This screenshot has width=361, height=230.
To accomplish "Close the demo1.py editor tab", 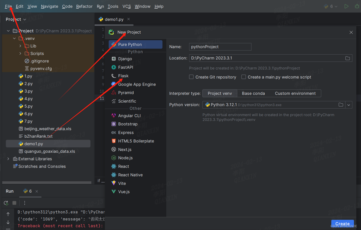I will coord(129,19).
